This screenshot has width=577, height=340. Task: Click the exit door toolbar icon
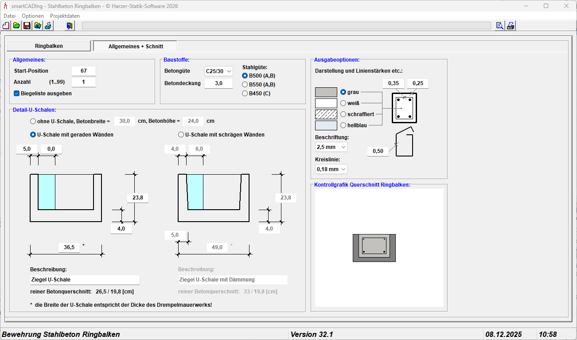tap(70, 26)
